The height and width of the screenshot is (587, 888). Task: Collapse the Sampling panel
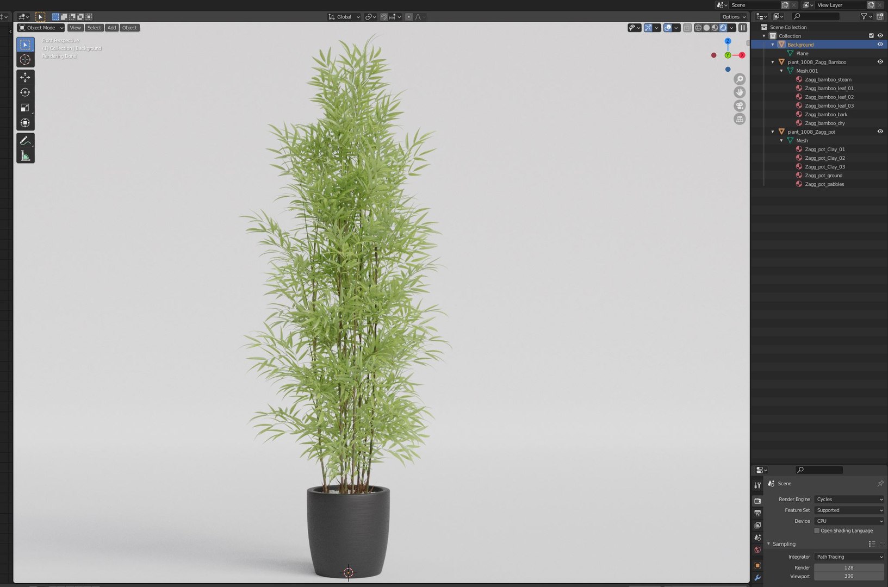coord(769,544)
